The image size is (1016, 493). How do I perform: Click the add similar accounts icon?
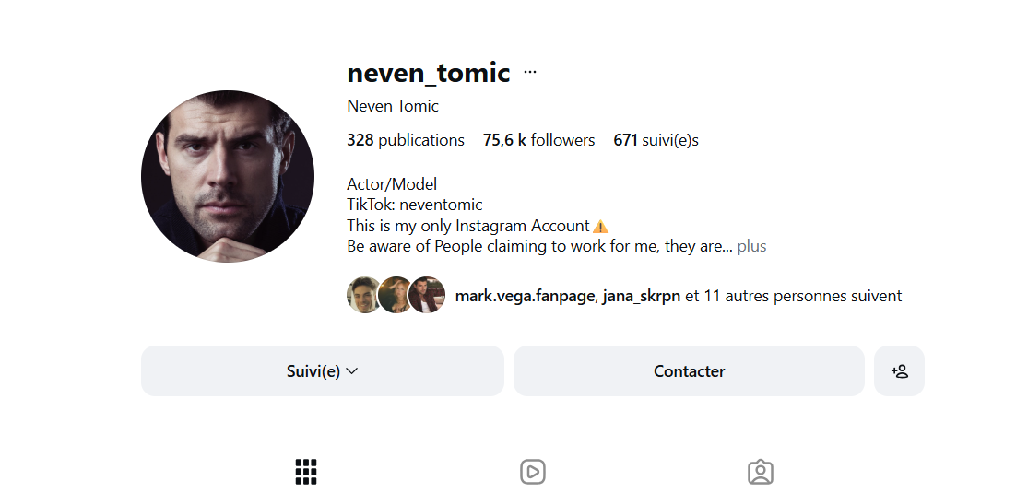coord(899,371)
